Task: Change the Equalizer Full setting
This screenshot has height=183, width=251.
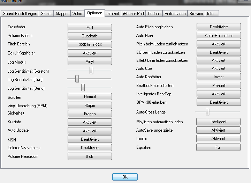Action: [x=219, y=147]
